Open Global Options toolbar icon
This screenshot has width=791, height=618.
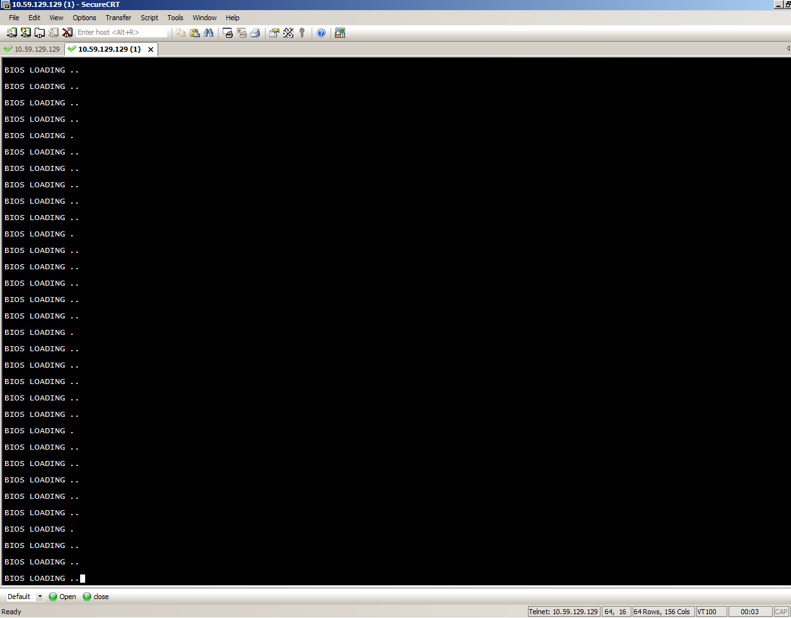pos(288,33)
